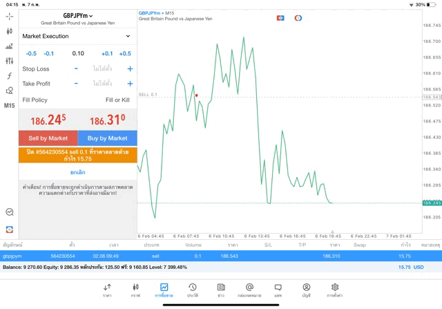Open chart settings sliders icon
442x309 pixels.
point(10,61)
